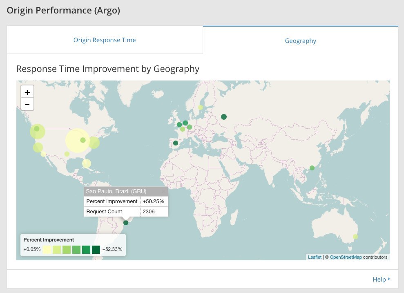
Task: Click the +50.25% percent improvement value
Action: pos(154,201)
